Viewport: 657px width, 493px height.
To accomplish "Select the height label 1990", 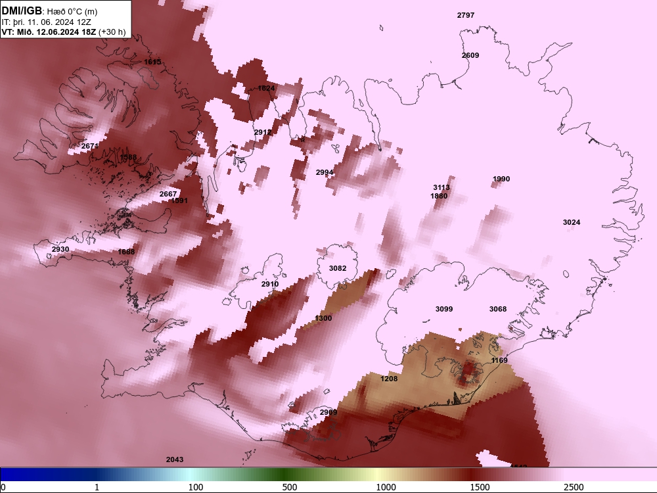I will tap(501, 179).
